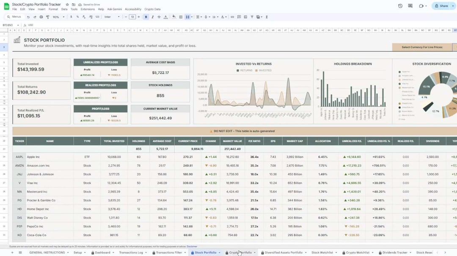This screenshot has width=457, height=256.
Task: Toggle bold formatting
Action: point(146,17)
